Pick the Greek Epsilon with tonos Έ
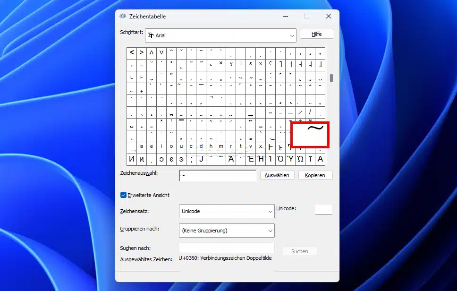Image resolution: width=457 pixels, height=291 pixels. pyautogui.click(x=251, y=160)
